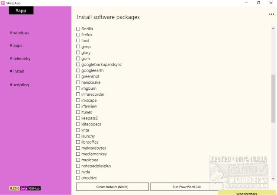Click the package list scrollbar up arrow
The image size is (277, 195).
click(x=273, y=28)
